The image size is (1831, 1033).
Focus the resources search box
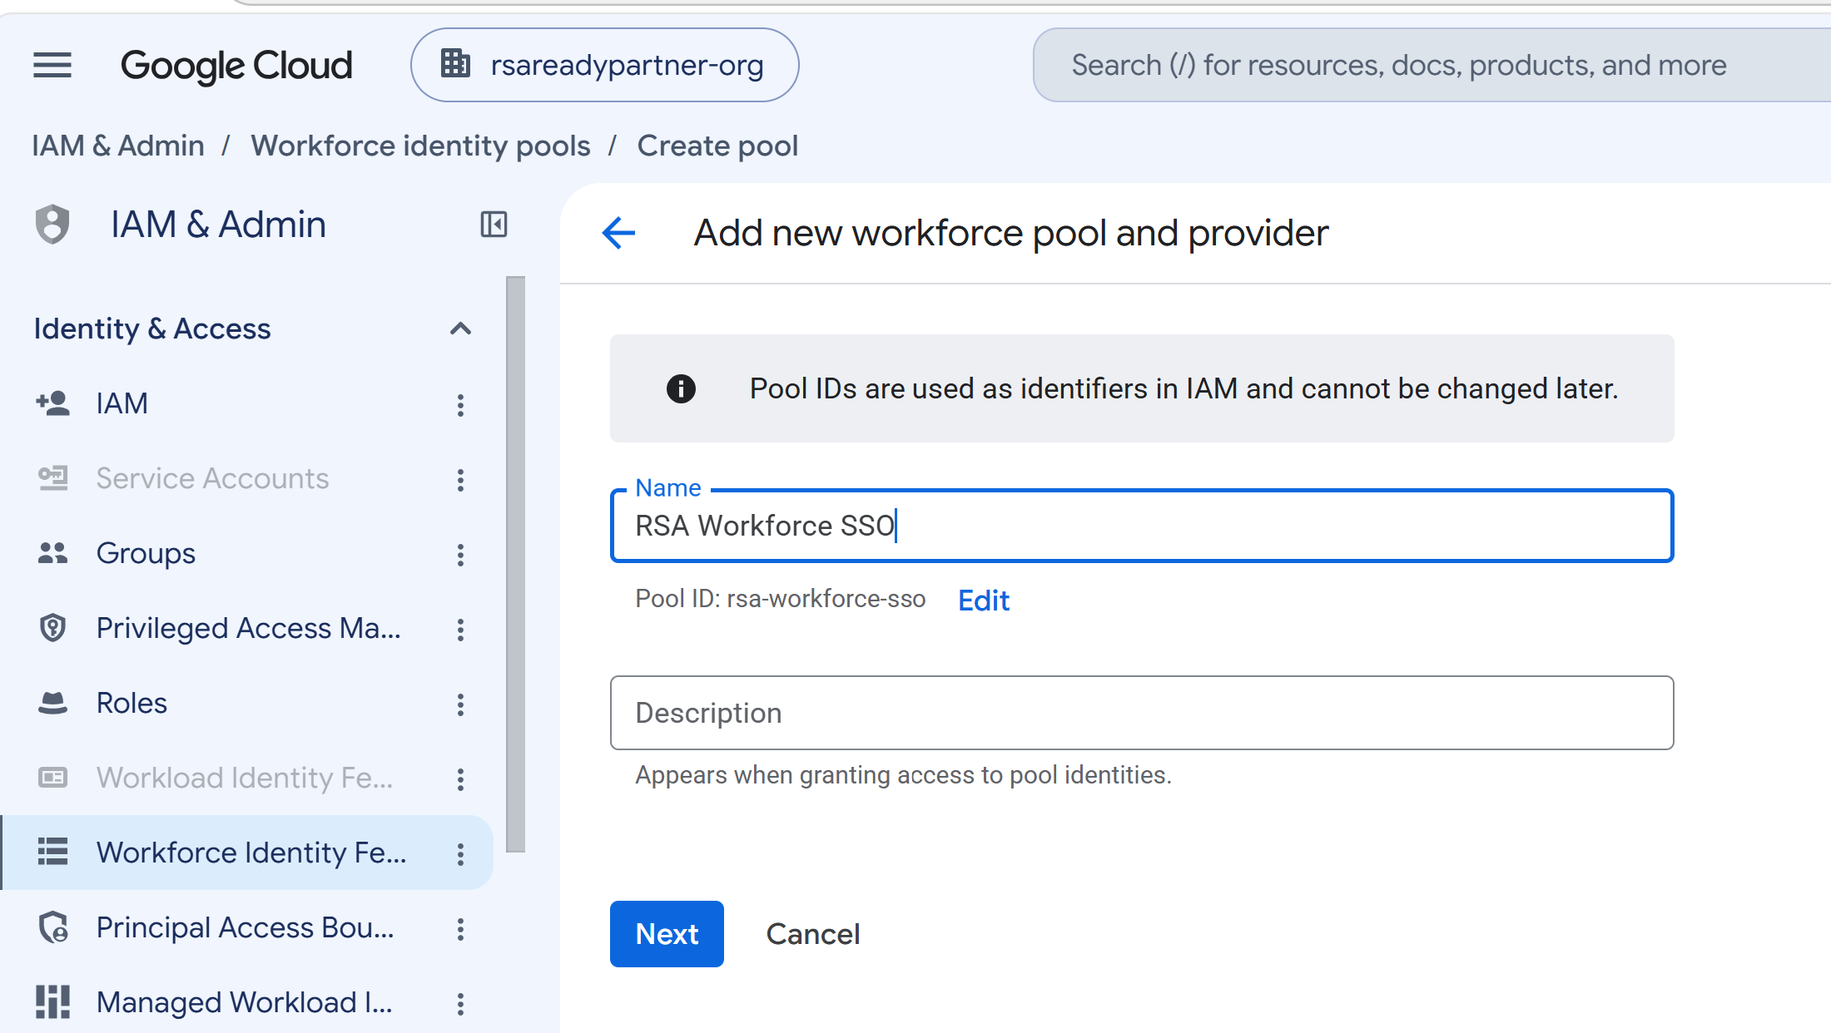[1432, 65]
